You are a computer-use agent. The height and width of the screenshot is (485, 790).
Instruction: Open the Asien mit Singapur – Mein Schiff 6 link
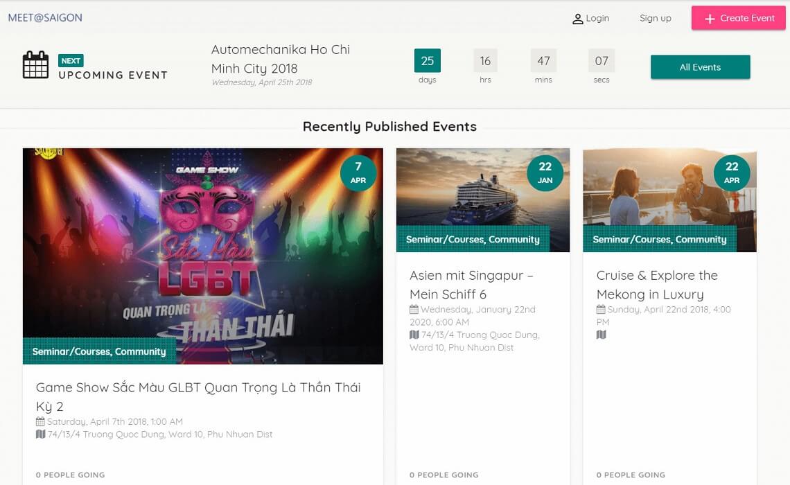tap(472, 285)
